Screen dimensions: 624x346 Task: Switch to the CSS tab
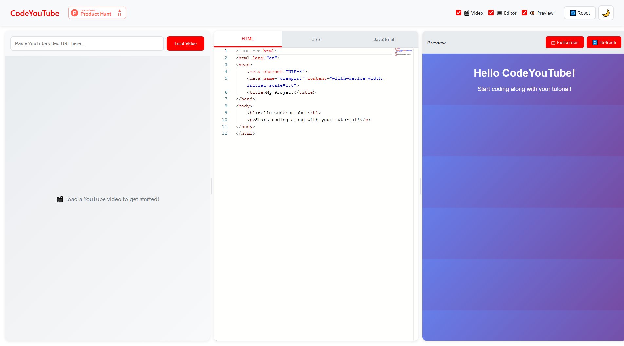315,39
